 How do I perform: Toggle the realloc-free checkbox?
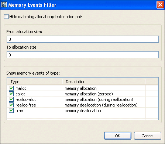(11, 105)
